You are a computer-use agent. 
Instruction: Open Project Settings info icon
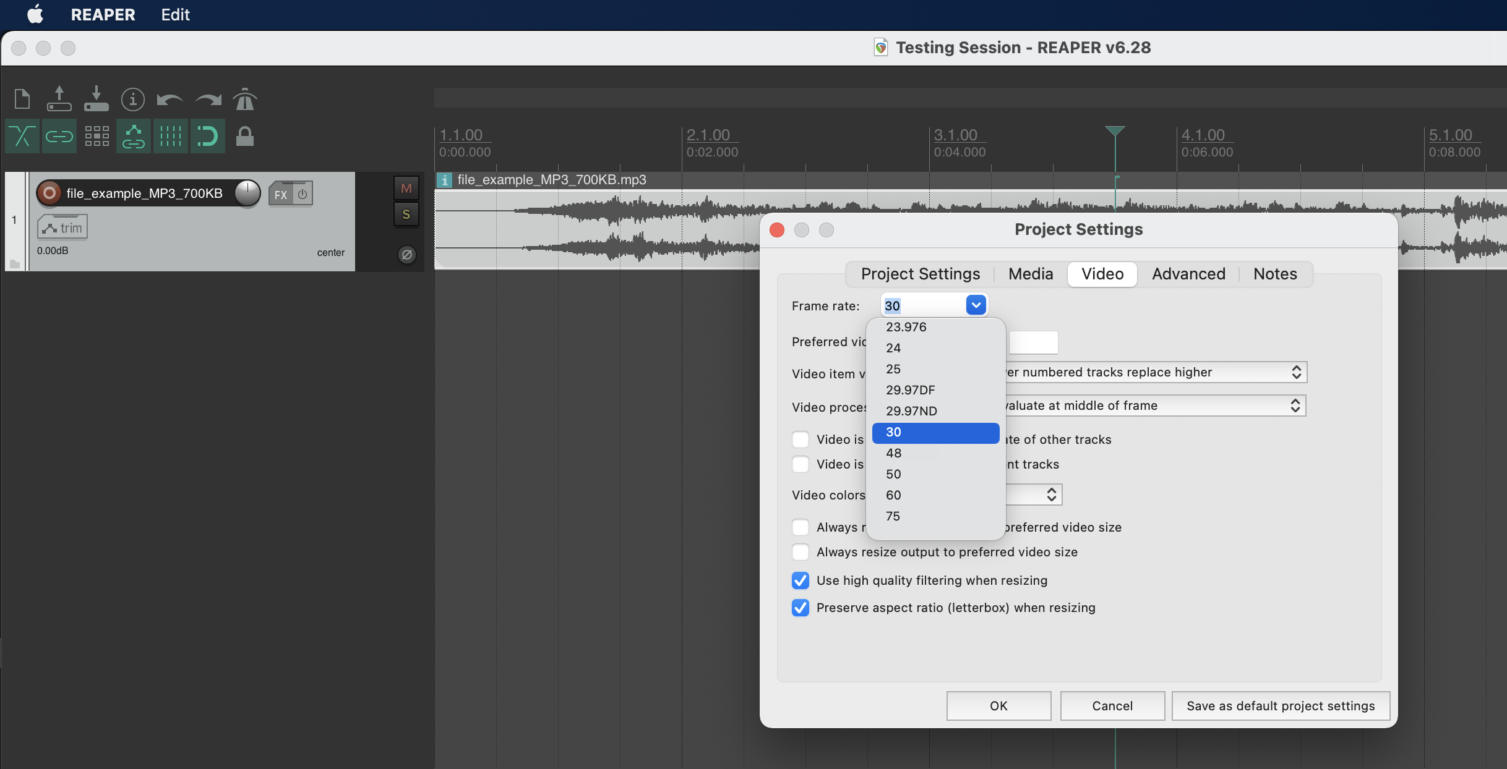click(132, 99)
